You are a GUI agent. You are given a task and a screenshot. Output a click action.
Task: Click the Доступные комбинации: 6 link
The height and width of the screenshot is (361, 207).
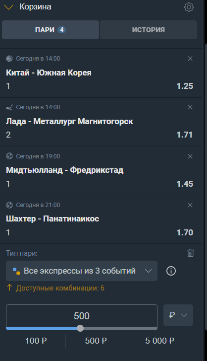click(60, 288)
